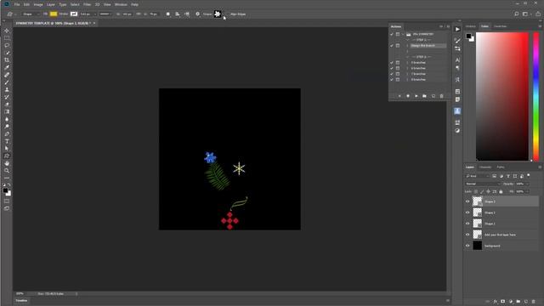The image size is (544, 306).
Task: Select the Custom Shape tool
Action: click(x=7, y=156)
